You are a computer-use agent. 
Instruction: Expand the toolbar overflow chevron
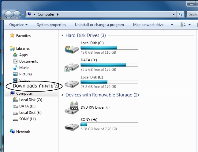coord(171,25)
